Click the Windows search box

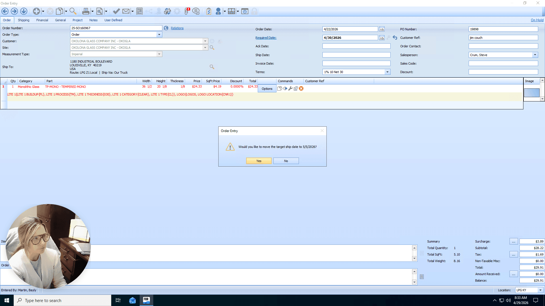62,300
